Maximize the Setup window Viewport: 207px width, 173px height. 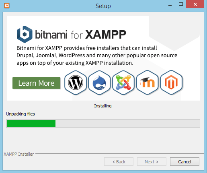point(181,4)
